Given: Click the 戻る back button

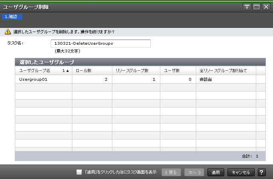Looking at the screenshot, I should coord(171,172).
